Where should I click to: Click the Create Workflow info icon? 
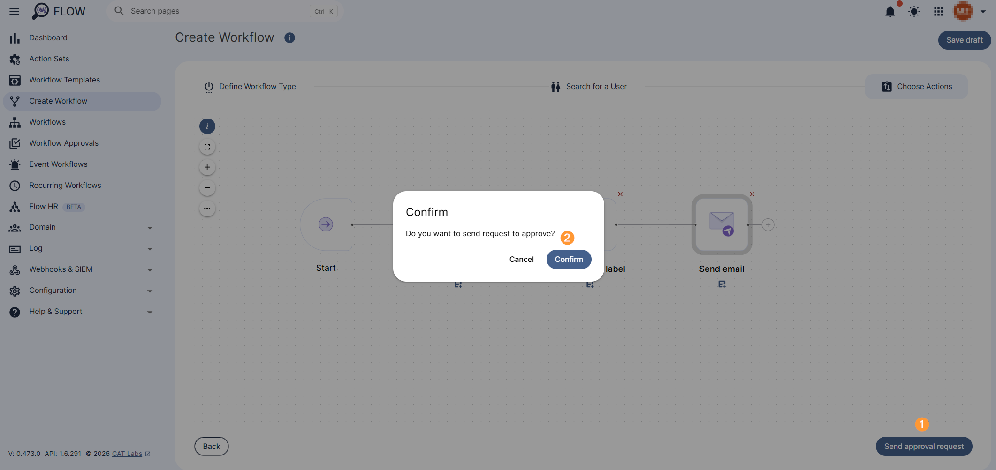289,38
